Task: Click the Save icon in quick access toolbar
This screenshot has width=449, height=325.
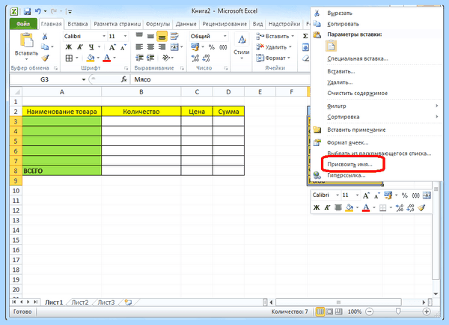Action: pyautogui.click(x=27, y=11)
